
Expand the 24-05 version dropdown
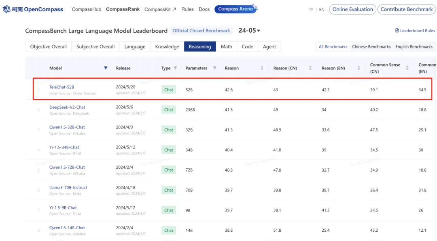pyautogui.click(x=249, y=31)
